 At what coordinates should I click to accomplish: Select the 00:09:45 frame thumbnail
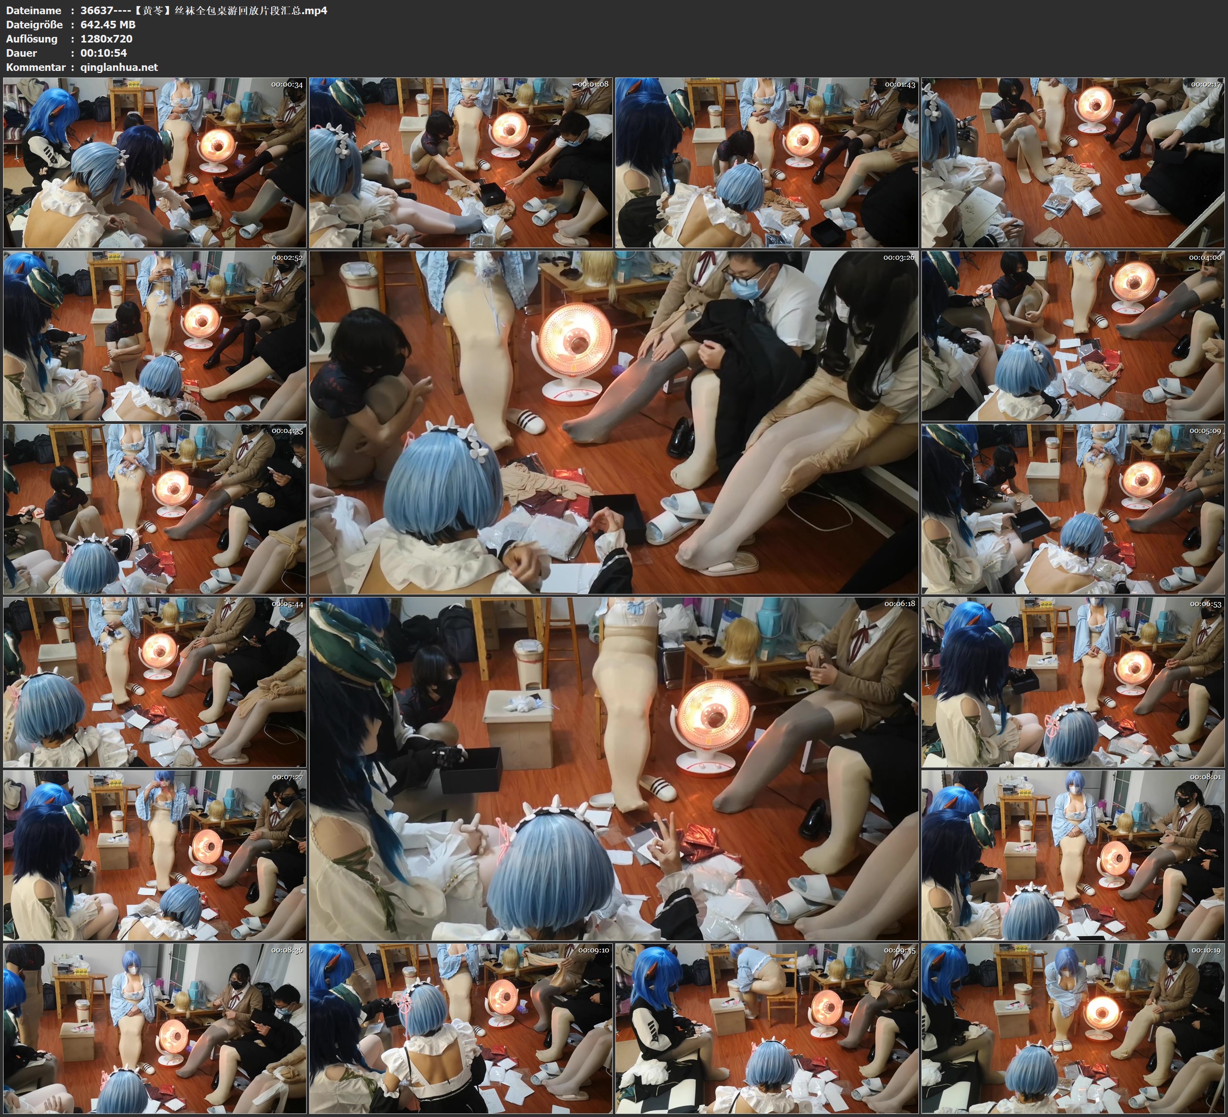click(x=766, y=1028)
